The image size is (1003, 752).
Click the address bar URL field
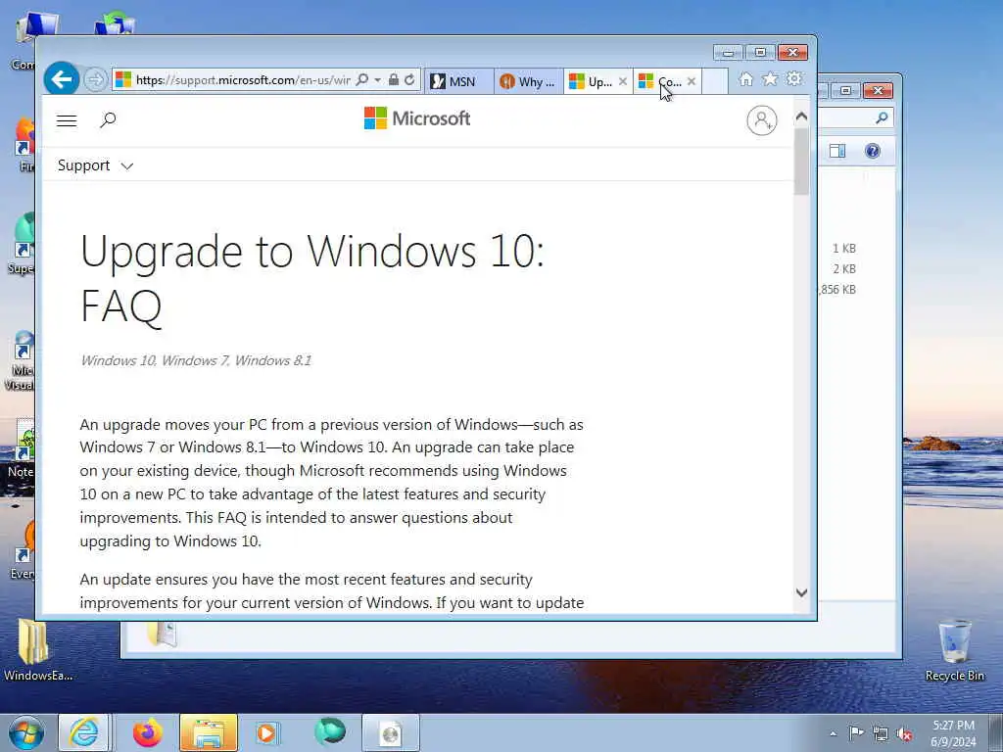(x=242, y=80)
